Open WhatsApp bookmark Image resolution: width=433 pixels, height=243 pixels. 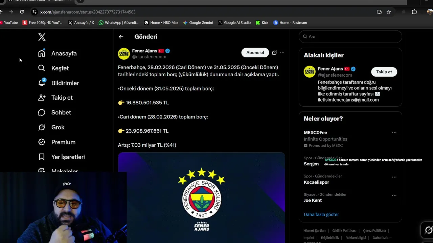(x=119, y=23)
